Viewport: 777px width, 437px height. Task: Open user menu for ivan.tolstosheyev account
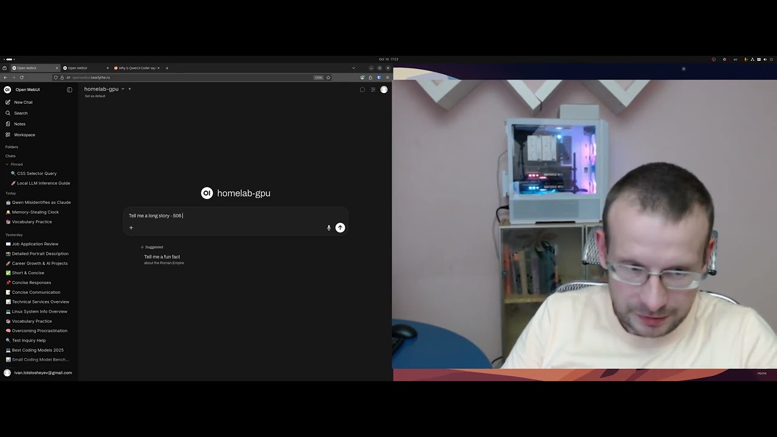[38, 373]
